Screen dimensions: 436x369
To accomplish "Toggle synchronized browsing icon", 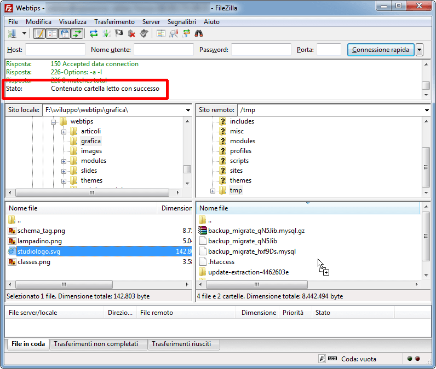I will pos(186,33).
